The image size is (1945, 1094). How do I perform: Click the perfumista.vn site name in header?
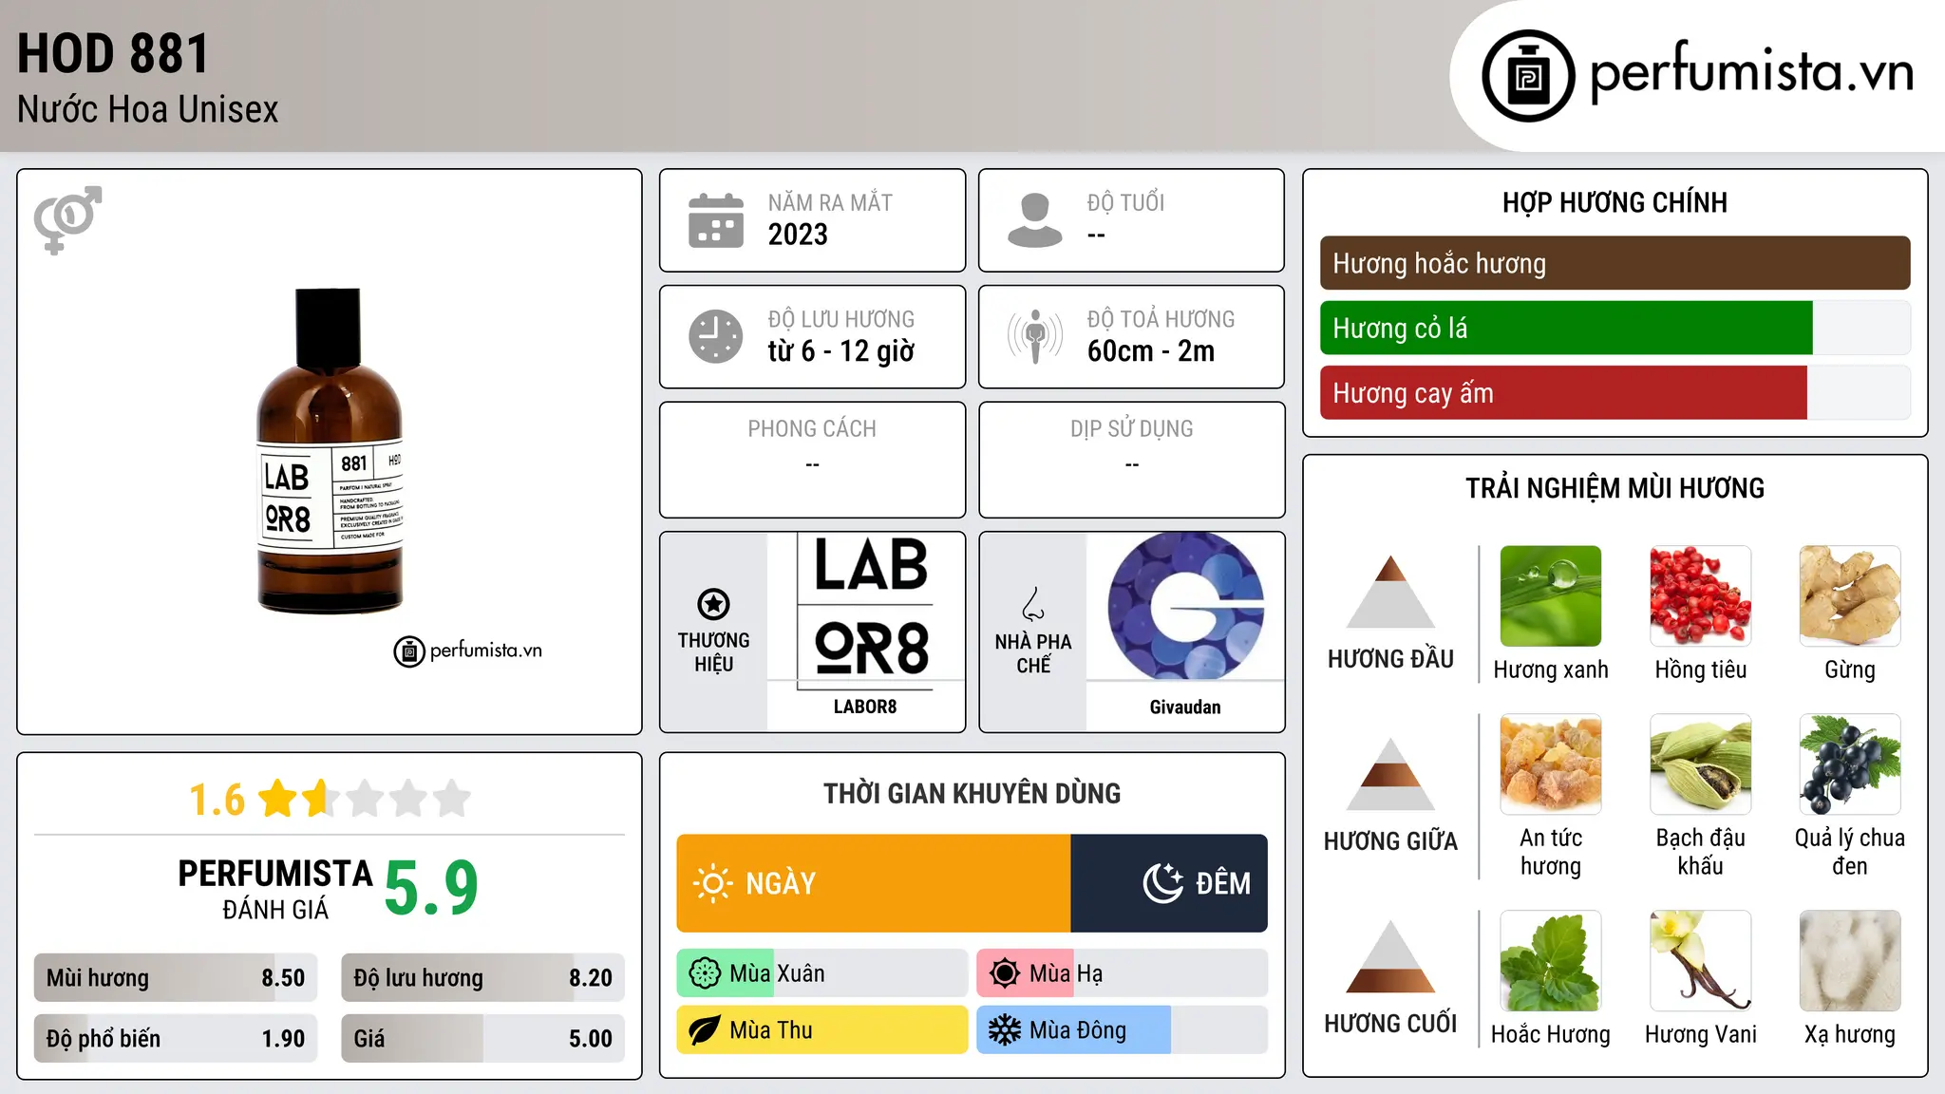point(1751,72)
